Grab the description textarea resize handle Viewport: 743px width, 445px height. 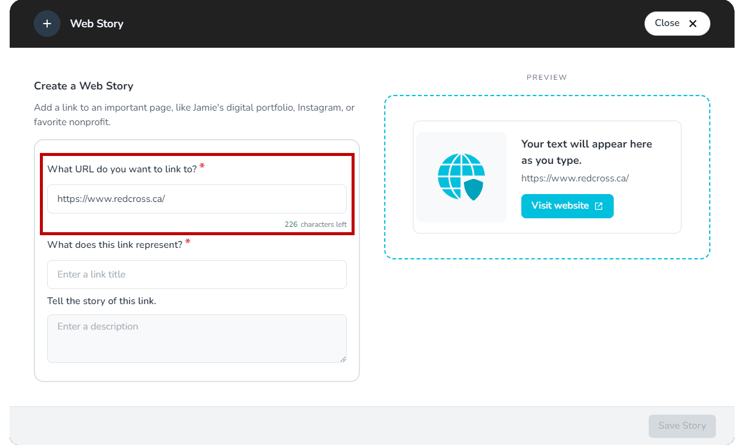click(343, 358)
